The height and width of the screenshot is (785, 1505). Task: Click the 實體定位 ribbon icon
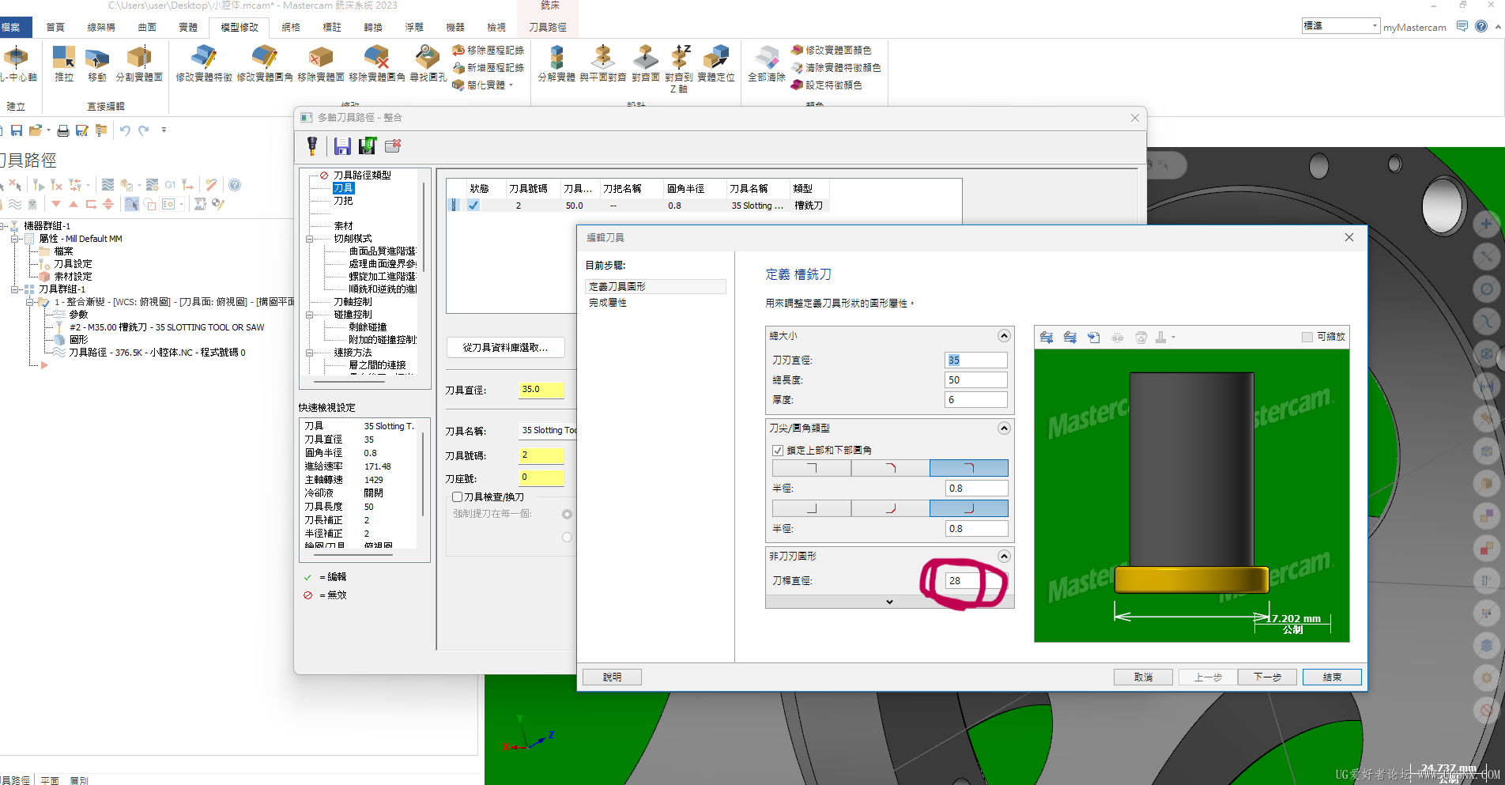pos(716,63)
